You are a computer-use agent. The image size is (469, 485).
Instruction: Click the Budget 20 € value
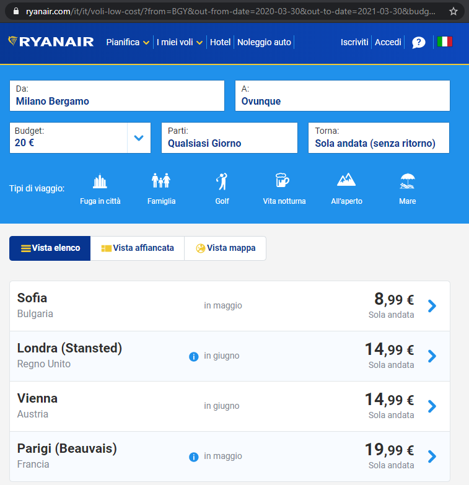click(x=24, y=142)
